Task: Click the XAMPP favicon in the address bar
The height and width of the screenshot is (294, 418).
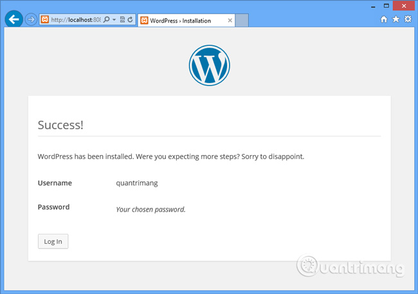Action: click(x=45, y=19)
